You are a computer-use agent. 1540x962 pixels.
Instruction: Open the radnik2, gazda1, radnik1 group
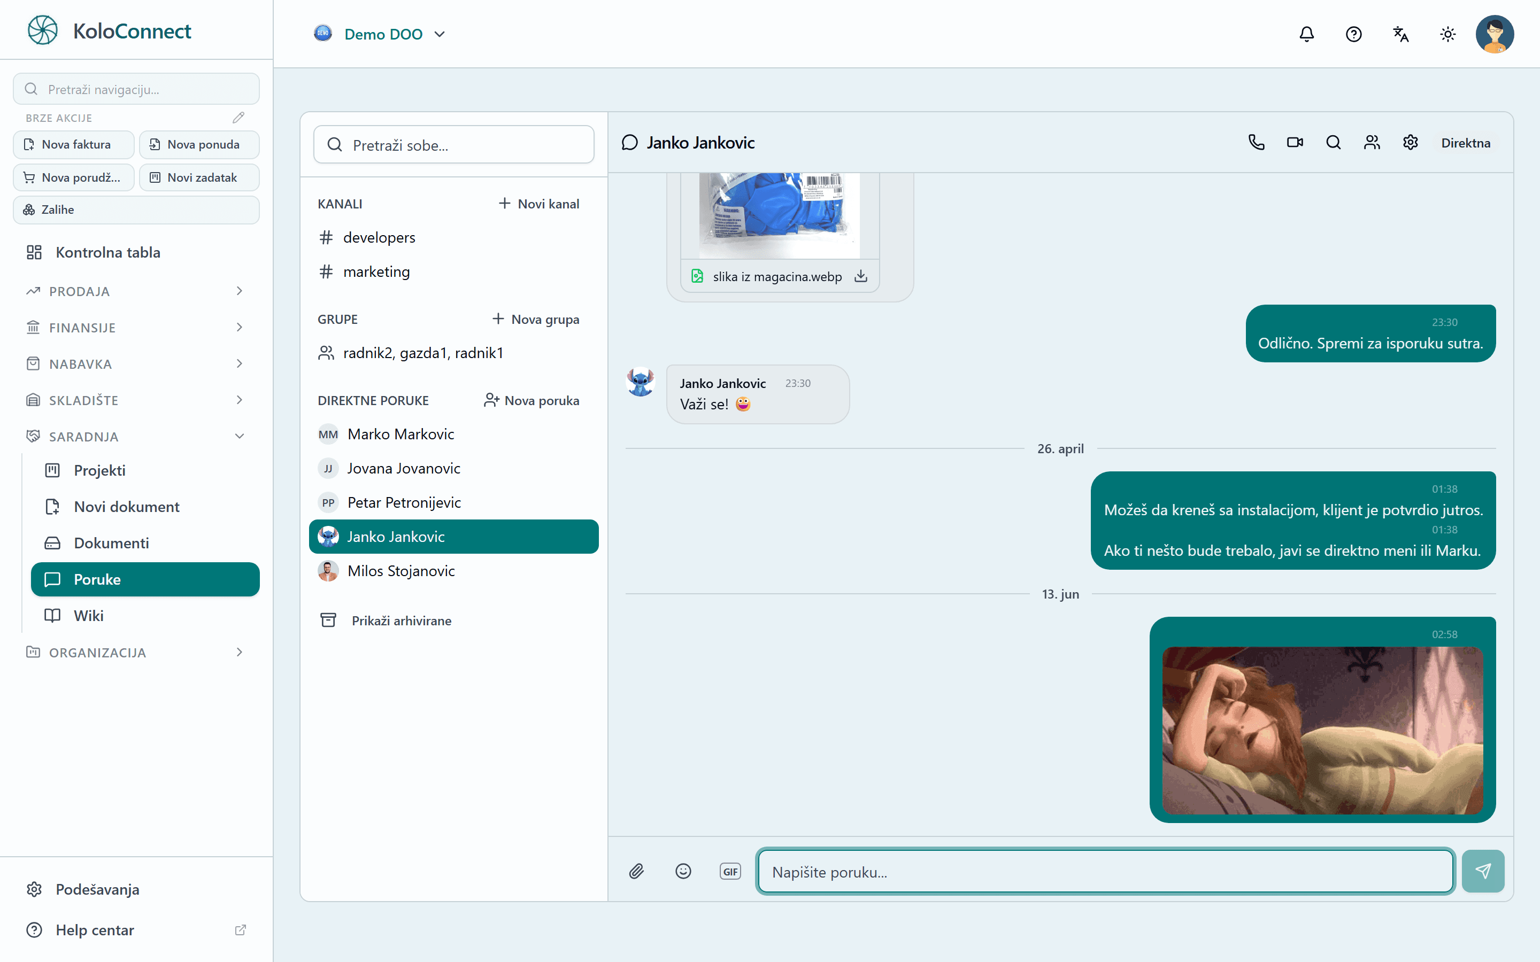453,353
